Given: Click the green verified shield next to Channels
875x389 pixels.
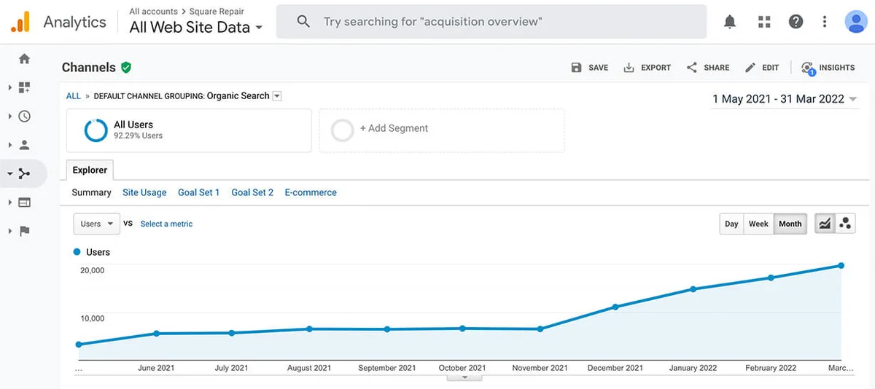Looking at the screenshot, I should pyautogui.click(x=126, y=67).
